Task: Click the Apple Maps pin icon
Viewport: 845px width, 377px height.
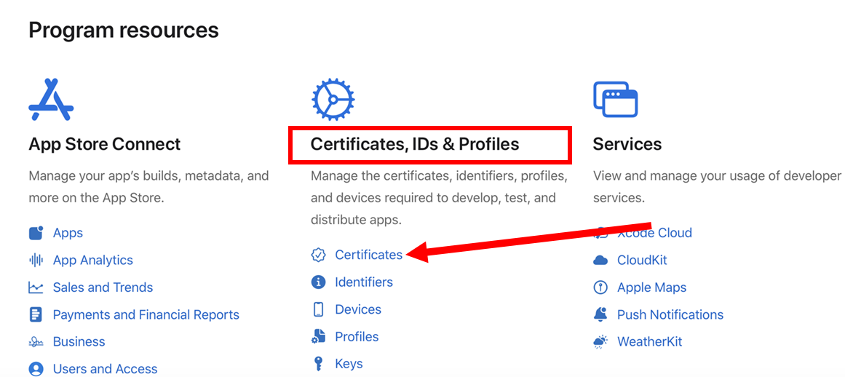Action: click(600, 287)
